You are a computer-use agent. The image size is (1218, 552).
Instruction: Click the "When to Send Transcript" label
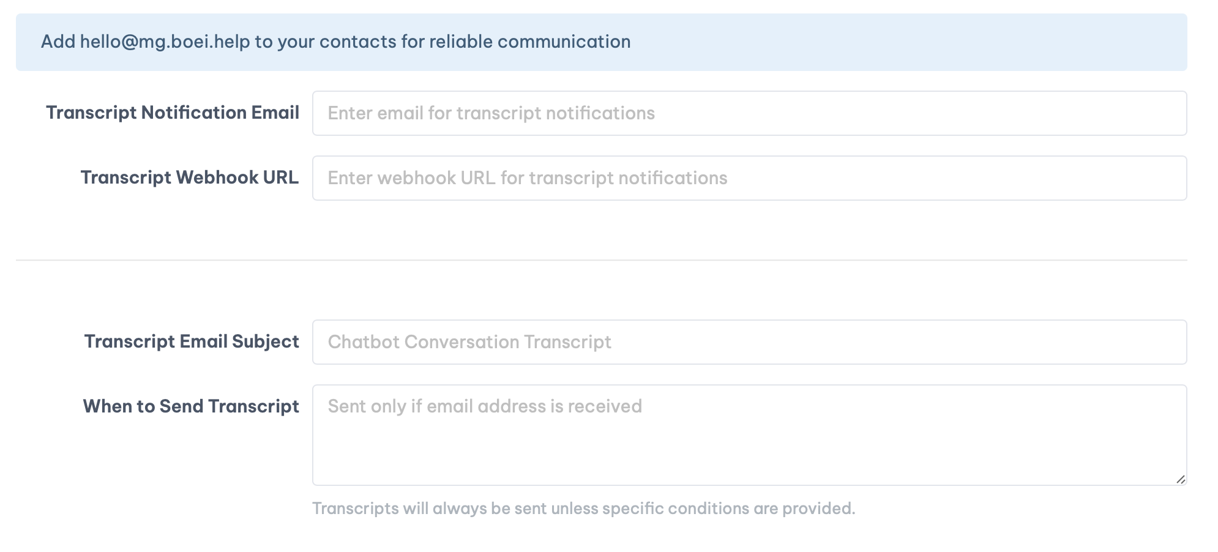click(191, 406)
